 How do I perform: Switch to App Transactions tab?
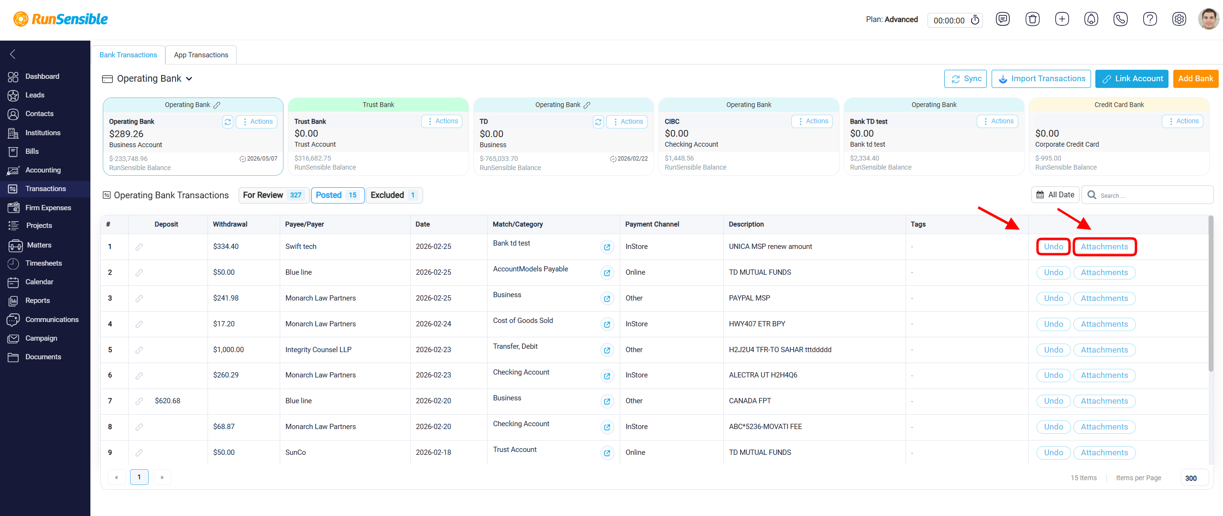201,55
